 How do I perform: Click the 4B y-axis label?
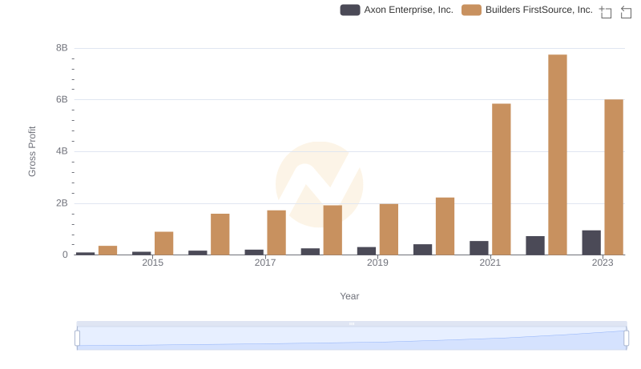[x=62, y=151]
